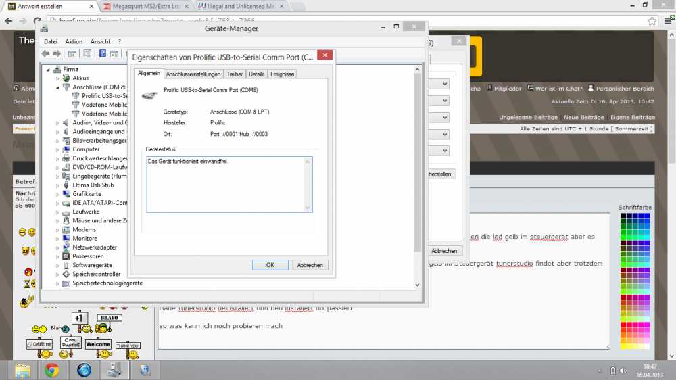This screenshot has width=676, height=380.
Task: Click the Neue Beiträge forum link
Action: [583, 117]
